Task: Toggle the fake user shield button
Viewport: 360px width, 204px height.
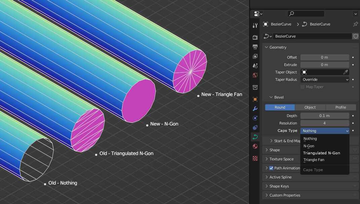Action: [x=356, y=36]
